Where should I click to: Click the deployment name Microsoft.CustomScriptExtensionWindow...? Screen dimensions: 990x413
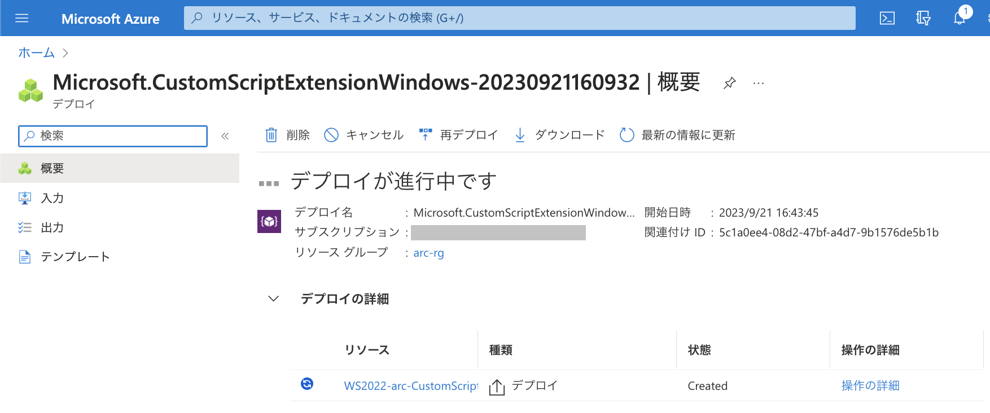[524, 213]
